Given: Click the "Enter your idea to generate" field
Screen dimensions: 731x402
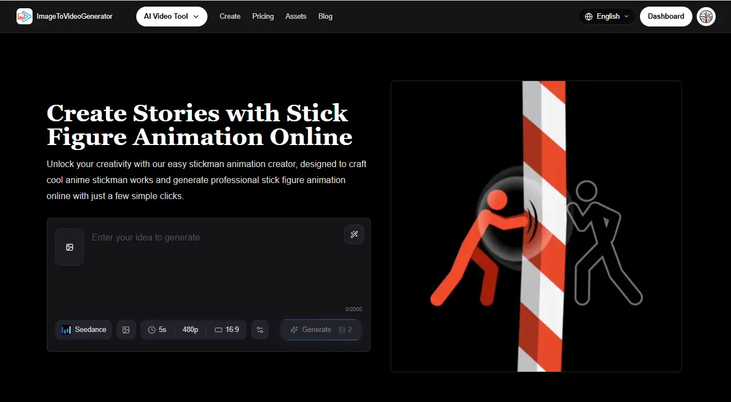Looking at the screenshot, I should click(x=215, y=267).
